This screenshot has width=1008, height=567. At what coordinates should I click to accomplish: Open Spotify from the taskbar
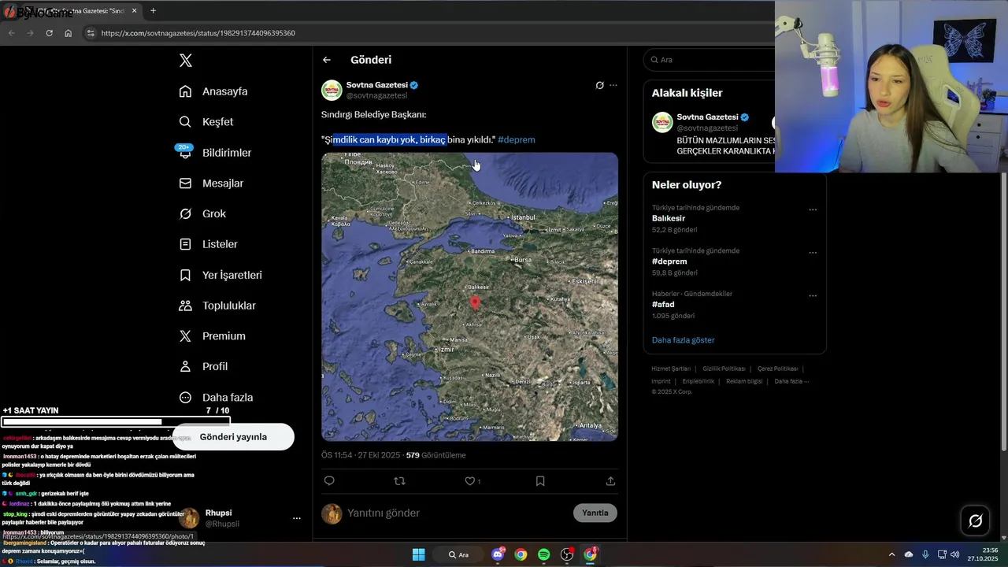click(x=543, y=554)
